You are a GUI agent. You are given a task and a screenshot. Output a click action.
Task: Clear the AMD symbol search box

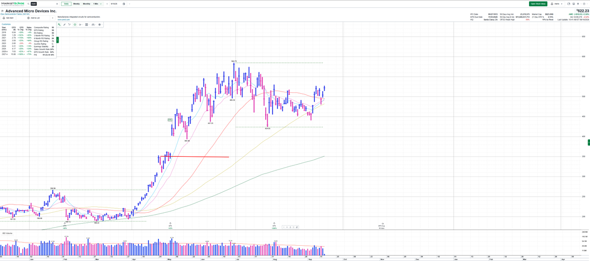point(57,4)
